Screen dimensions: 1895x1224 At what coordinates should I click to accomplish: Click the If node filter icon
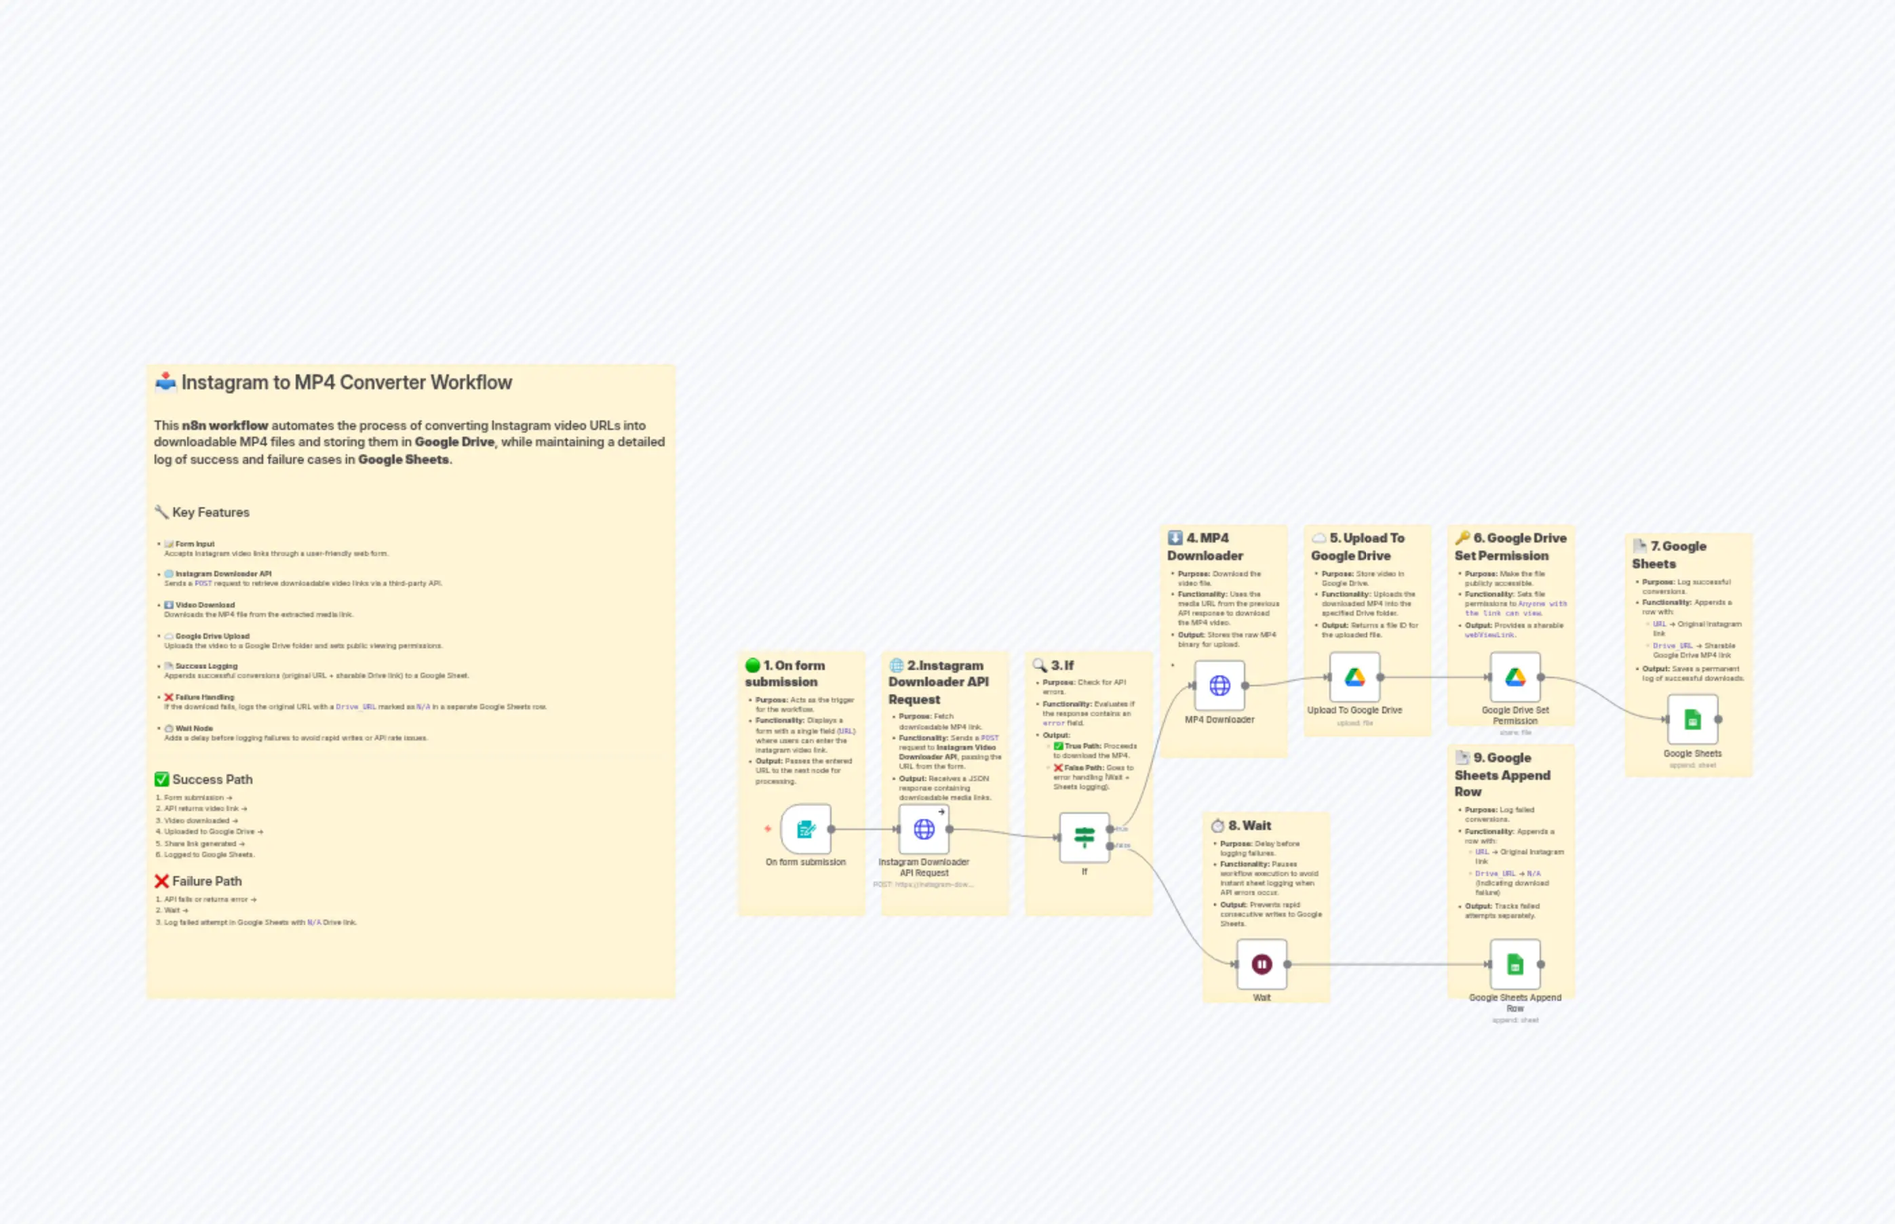pos(1085,836)
